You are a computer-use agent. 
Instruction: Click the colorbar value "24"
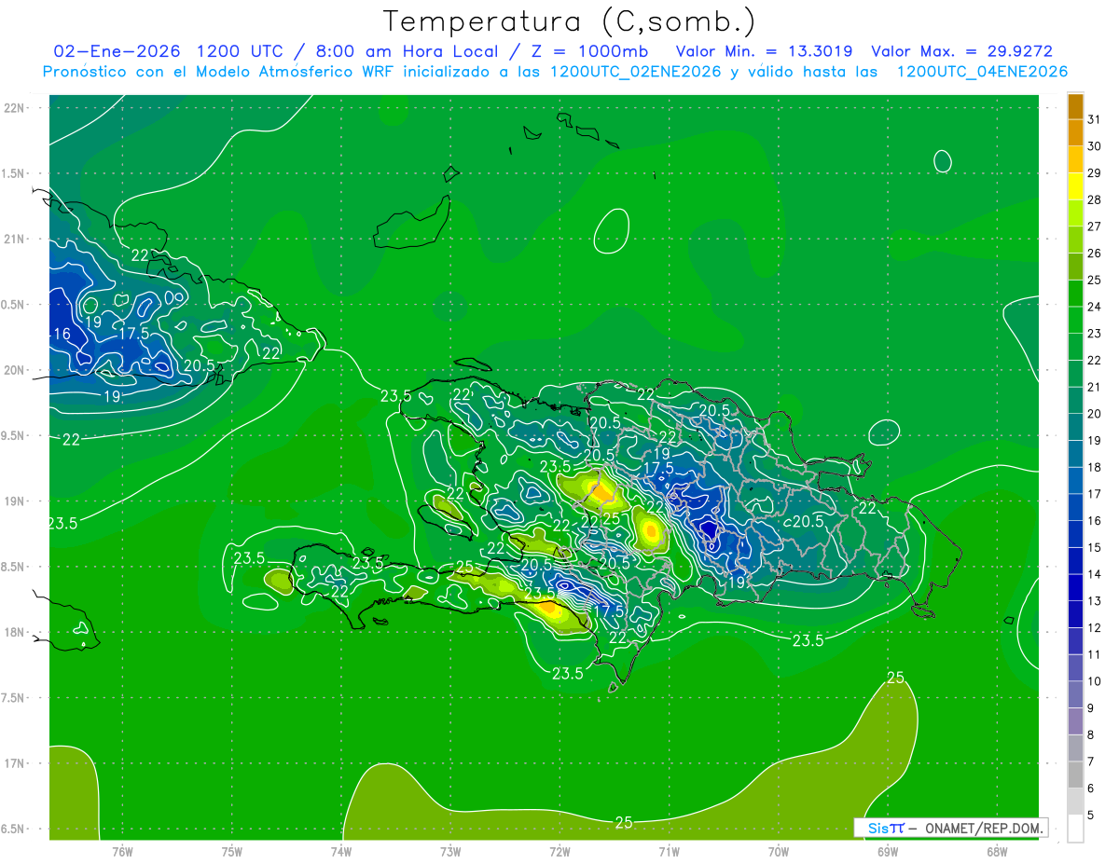1094,307
